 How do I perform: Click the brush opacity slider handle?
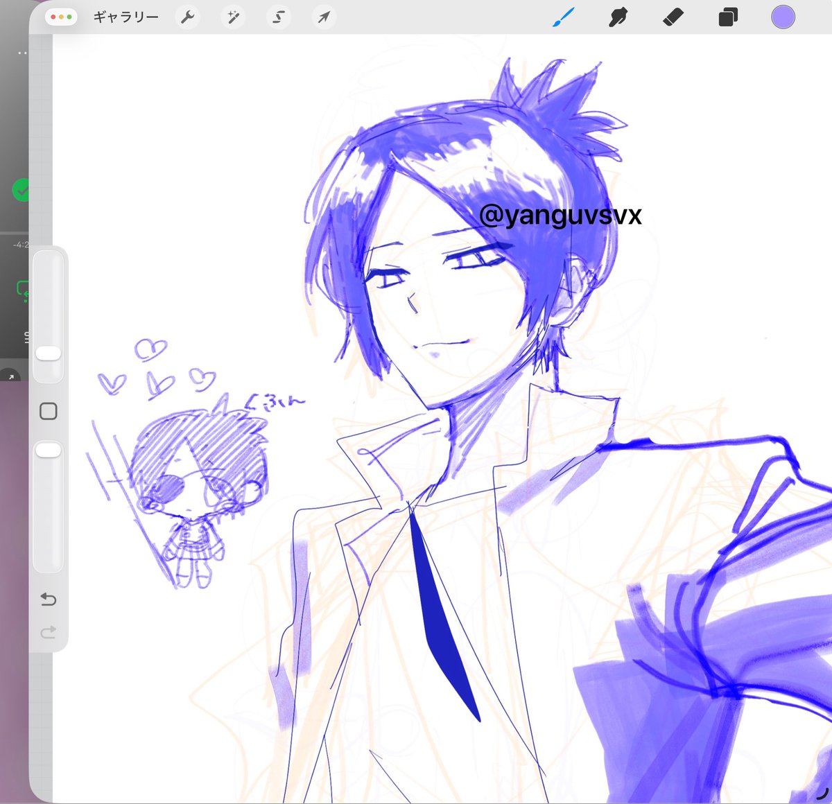coord(49,451)
